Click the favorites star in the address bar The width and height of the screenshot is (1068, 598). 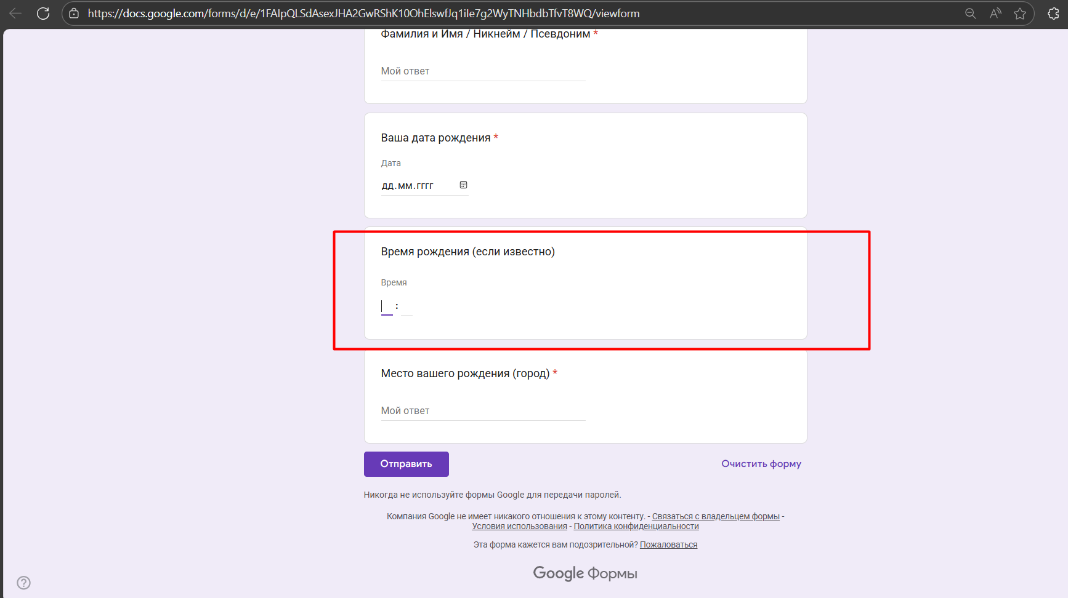(1021, 13)
